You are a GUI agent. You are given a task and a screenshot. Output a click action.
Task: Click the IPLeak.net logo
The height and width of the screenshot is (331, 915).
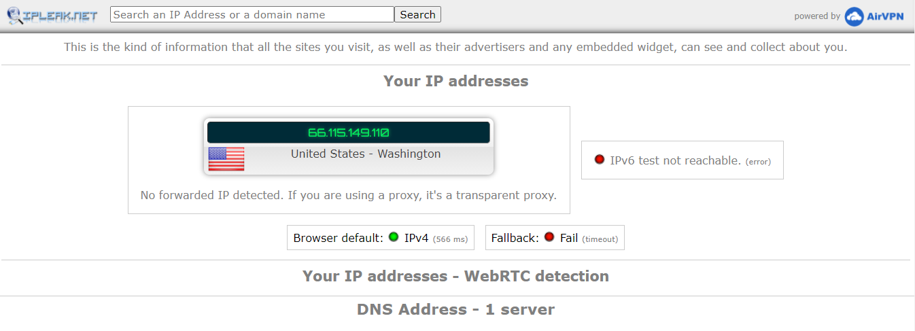(53, 15)
